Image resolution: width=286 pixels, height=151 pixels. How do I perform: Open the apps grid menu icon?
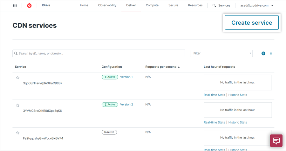pyautogui.click(x=15, y=5)
